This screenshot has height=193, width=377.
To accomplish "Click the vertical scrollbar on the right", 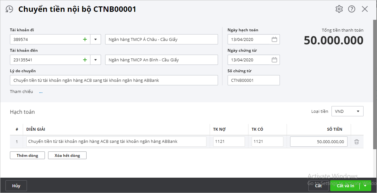I will (375, 84).
